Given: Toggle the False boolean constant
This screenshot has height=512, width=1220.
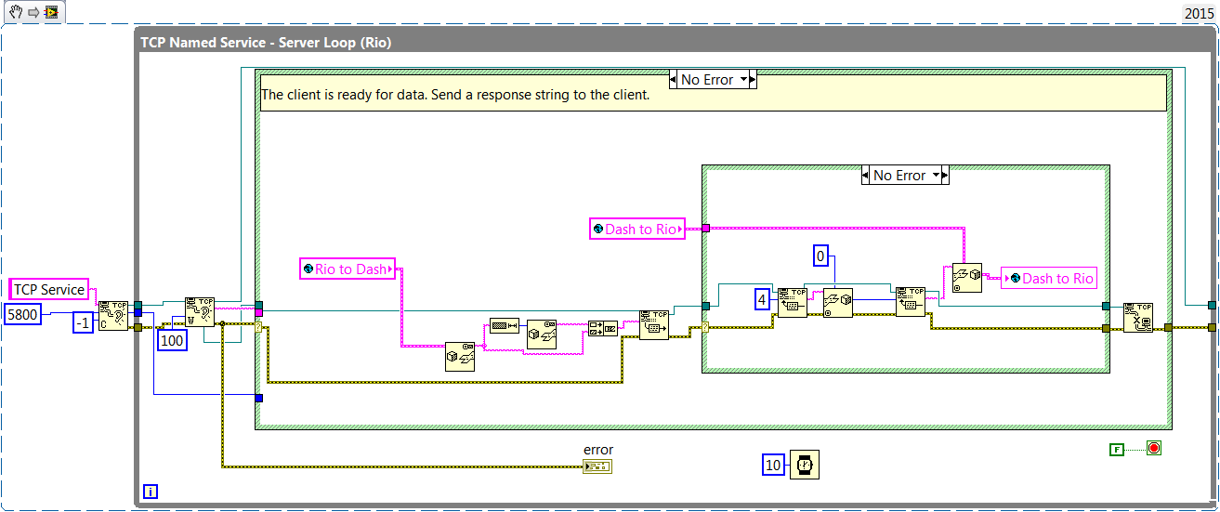Looking at the screenshot, I should pyautogui.click(x=1117, y=450).
